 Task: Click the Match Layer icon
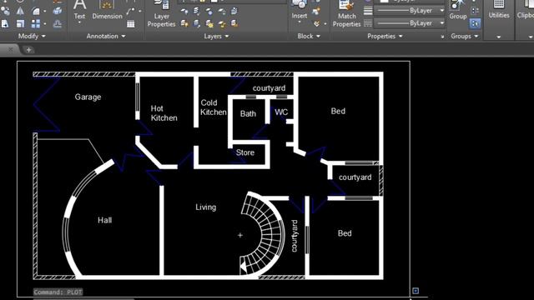(x=234, y=23)
